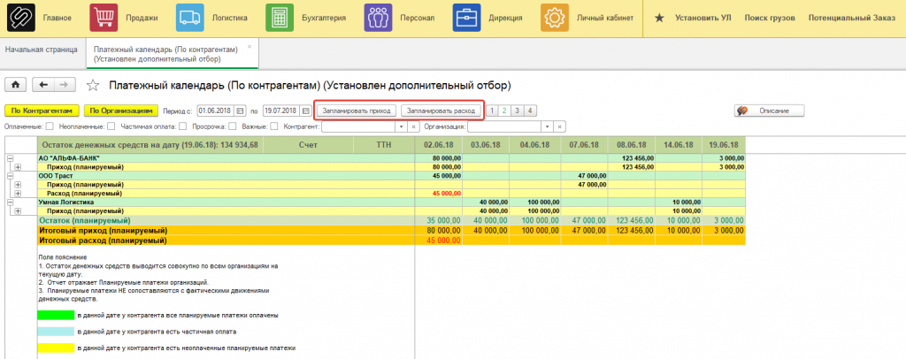Open the Описание button

coord(770,111)
